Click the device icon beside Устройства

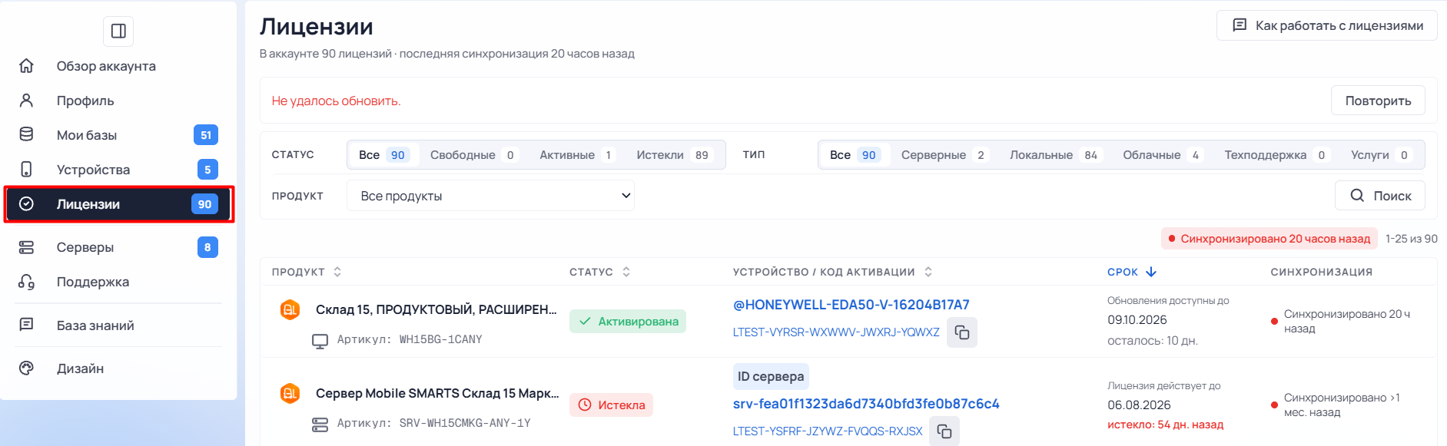(x=26, y=169)
